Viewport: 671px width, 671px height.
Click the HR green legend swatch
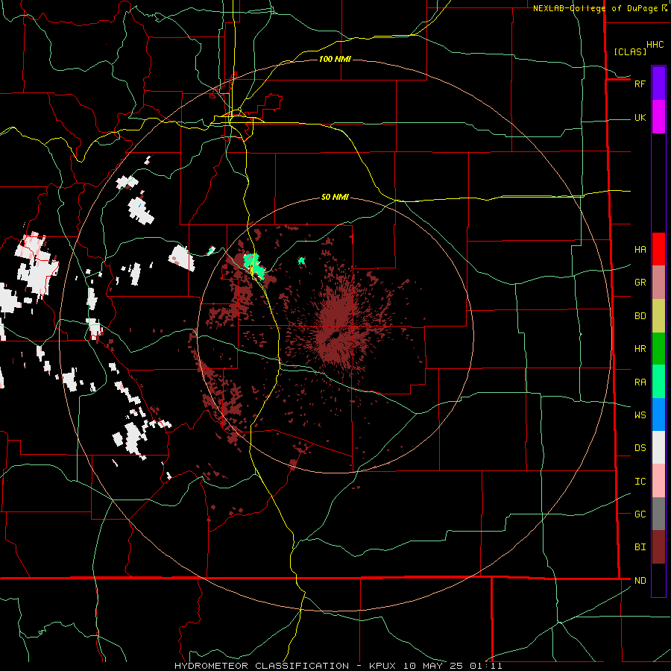pos(658,349)
